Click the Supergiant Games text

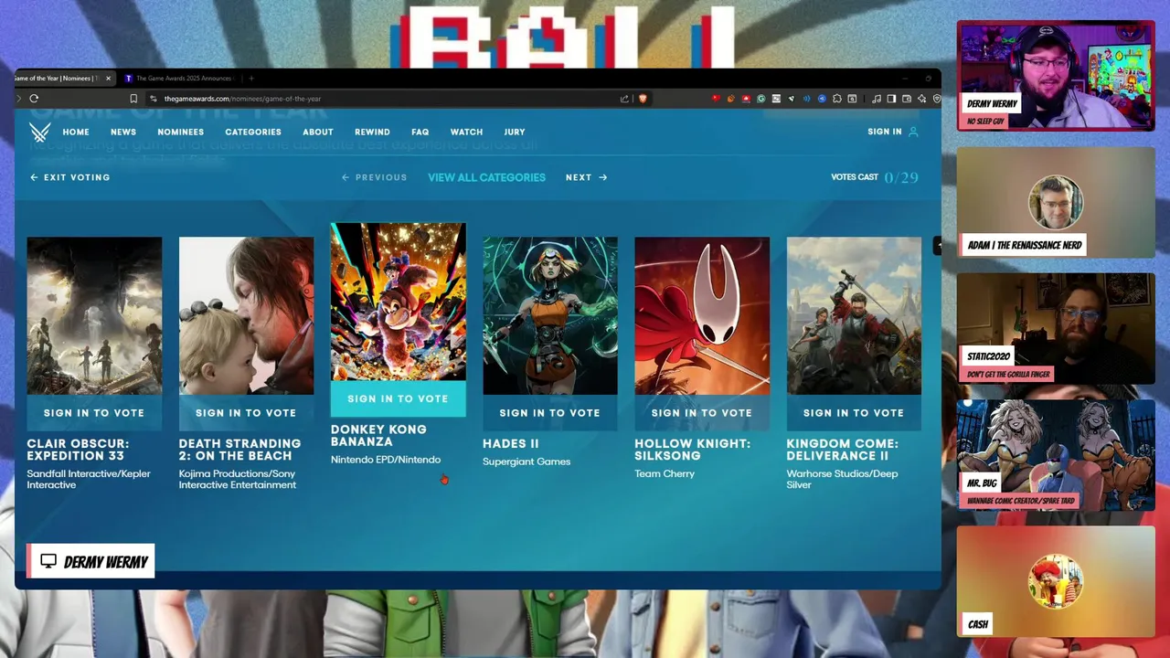tap(526, 462)
